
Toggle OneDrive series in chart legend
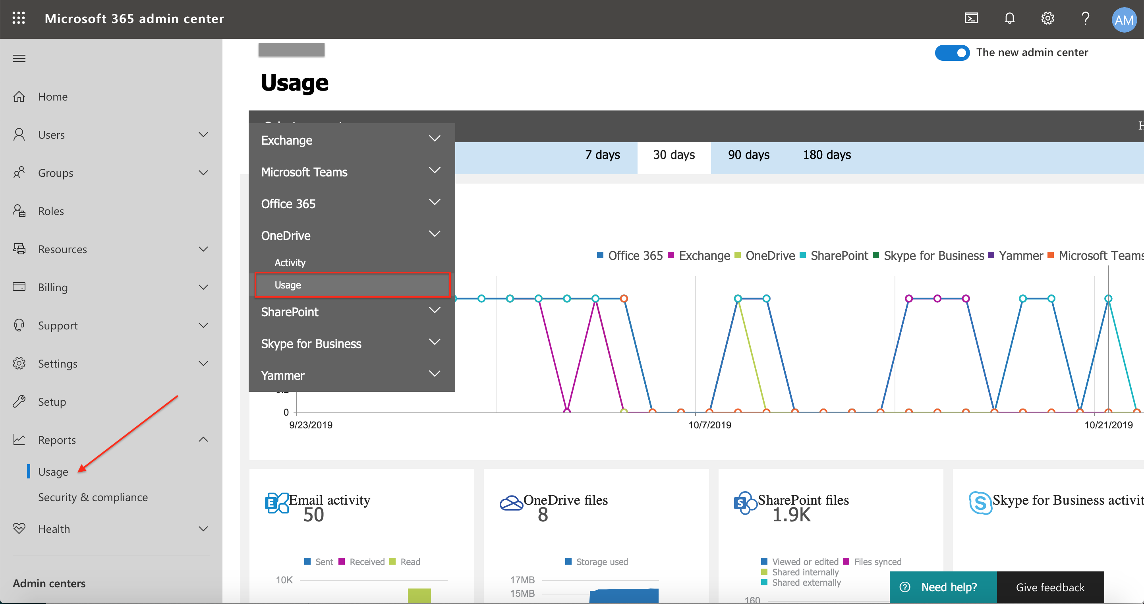click(765, 256)
